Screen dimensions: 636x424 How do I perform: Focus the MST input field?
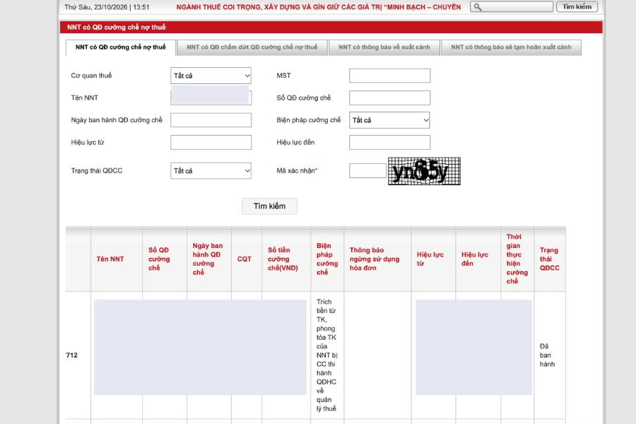[390, 76]
